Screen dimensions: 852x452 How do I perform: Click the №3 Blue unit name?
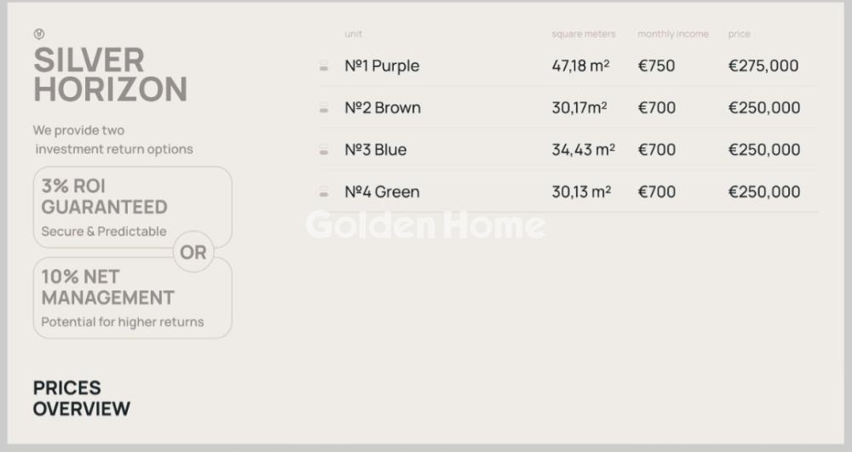coord(376,150)
